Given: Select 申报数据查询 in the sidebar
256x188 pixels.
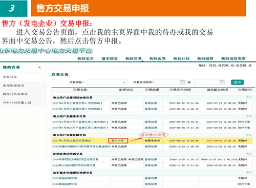Looking at the screenshot, I should (13, 86).
